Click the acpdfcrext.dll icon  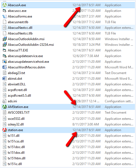[x=5, y=90]
